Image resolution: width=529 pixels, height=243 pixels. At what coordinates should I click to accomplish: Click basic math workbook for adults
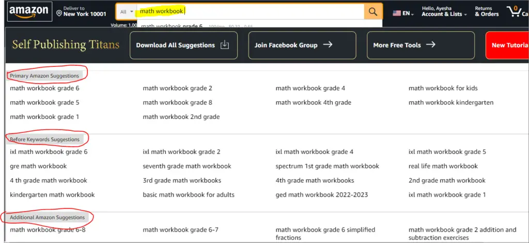[x=189, y=195]
